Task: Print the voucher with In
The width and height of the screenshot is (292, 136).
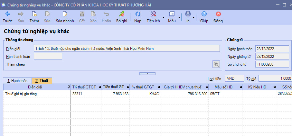Action: (188, 17)
